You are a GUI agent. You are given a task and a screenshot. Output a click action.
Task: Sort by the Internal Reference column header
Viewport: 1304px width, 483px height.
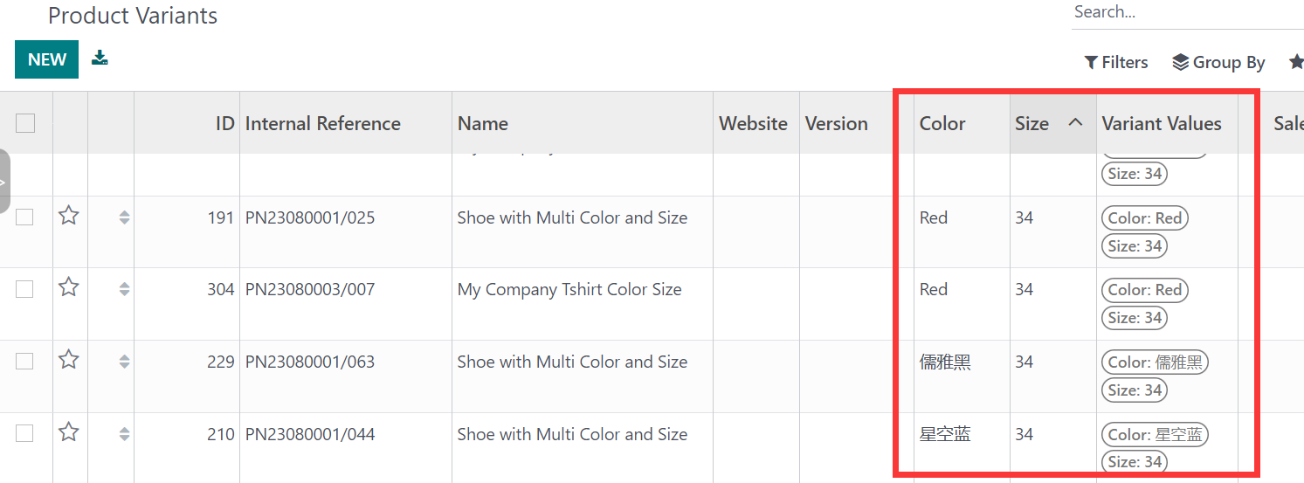[322, 124]
